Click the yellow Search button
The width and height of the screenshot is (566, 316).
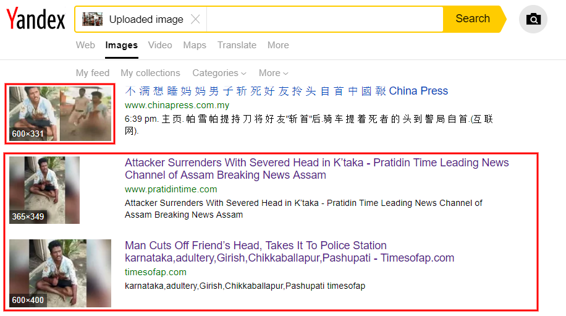[473, 19]
